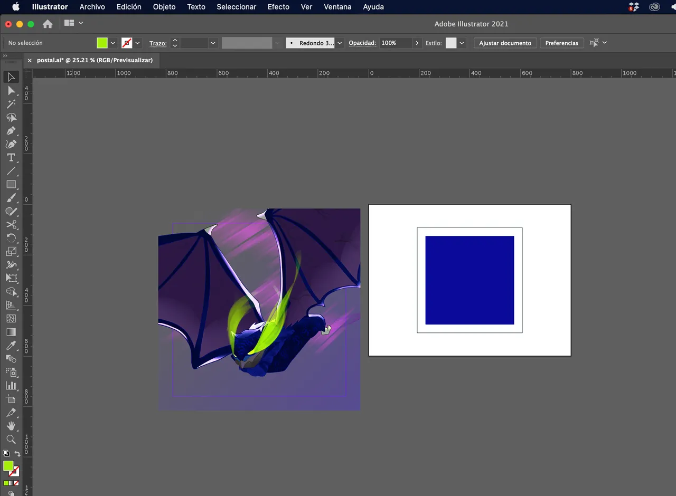Image resolution: width=676 pixels, height=496 pixels.
Task: Select the Artboard tool
Action: pos(11,399)
